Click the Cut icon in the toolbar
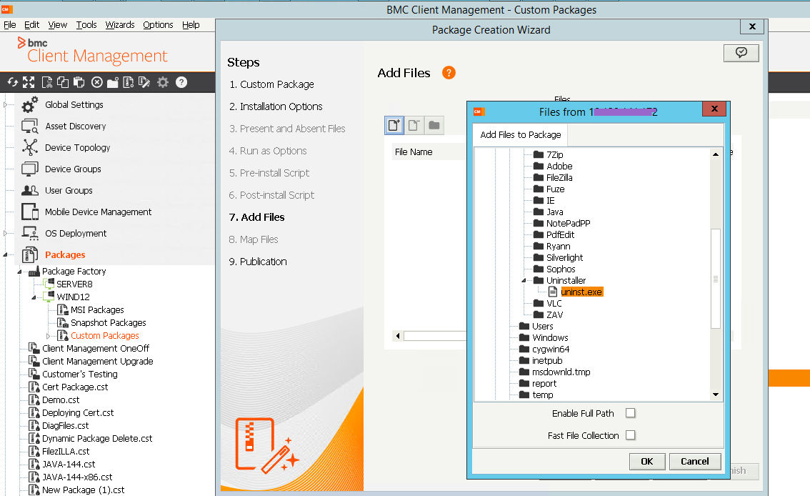Screen dimensions: 810x496 [47, 82]
